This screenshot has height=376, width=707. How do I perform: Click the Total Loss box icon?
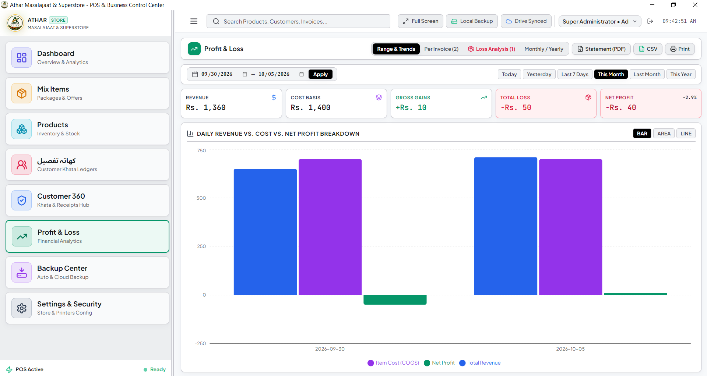(588, 97)
